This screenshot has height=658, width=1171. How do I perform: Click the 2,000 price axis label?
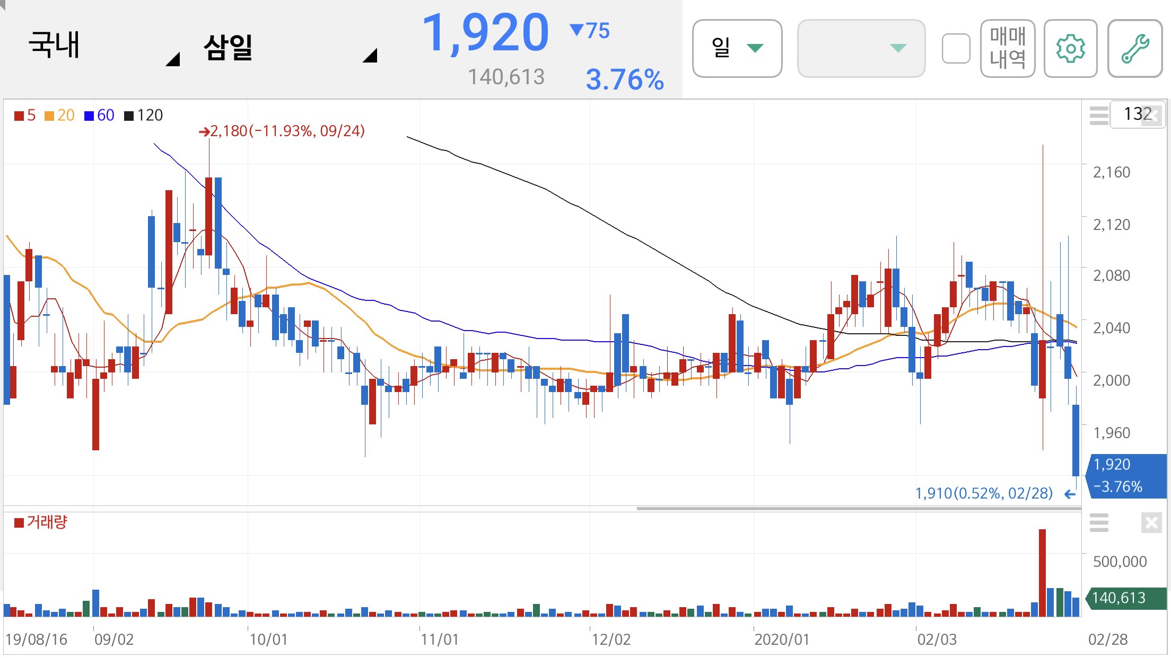[x=1112, y=380]
